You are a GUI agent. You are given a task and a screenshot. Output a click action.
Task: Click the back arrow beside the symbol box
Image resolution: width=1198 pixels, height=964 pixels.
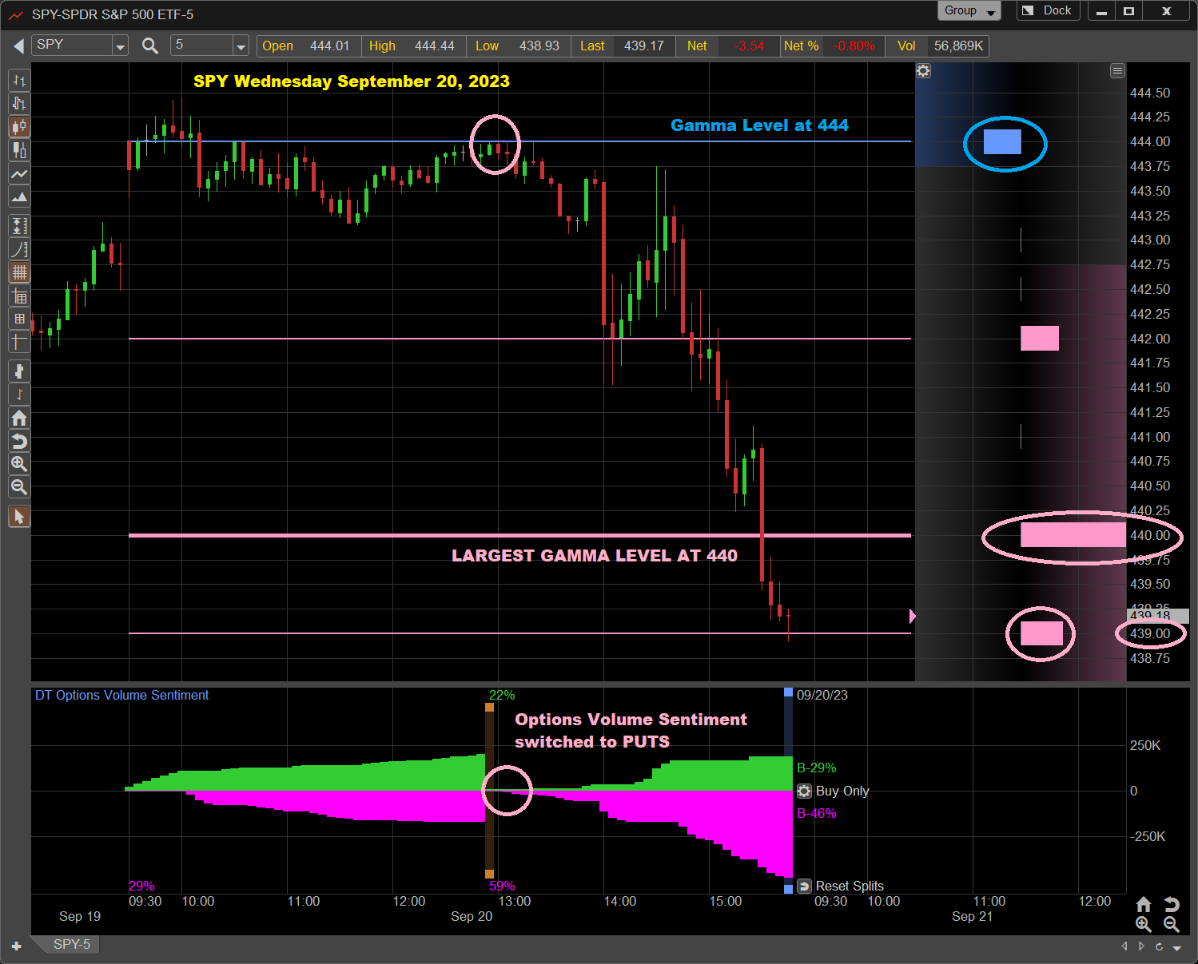coord(18,46)
